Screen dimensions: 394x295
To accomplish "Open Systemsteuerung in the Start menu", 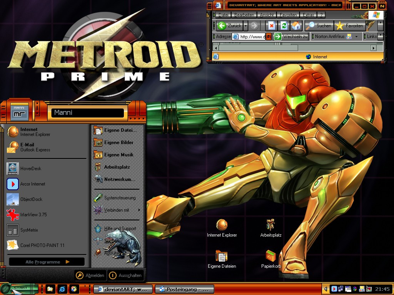I will pyautogui.click(x=117, y=198).
